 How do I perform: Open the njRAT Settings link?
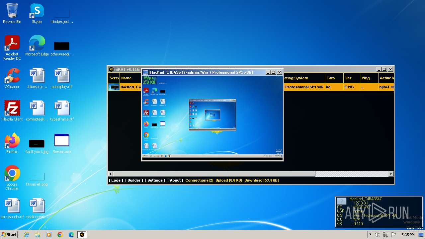[x=155, y=180]
